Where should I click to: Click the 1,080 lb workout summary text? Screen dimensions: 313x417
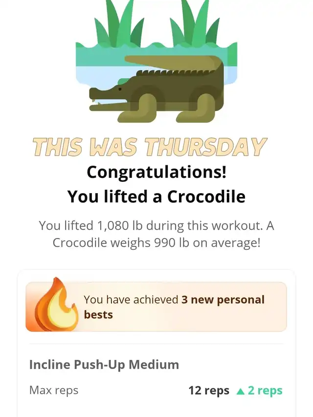[x=156, y=225]
